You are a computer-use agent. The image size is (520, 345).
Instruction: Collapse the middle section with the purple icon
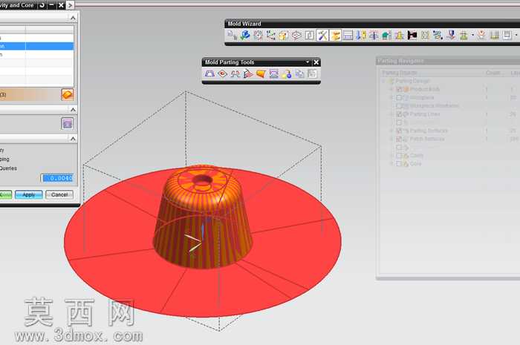[73, 110]
